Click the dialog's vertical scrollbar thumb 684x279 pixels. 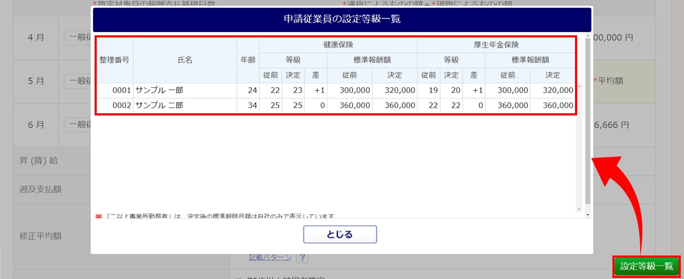588,118
